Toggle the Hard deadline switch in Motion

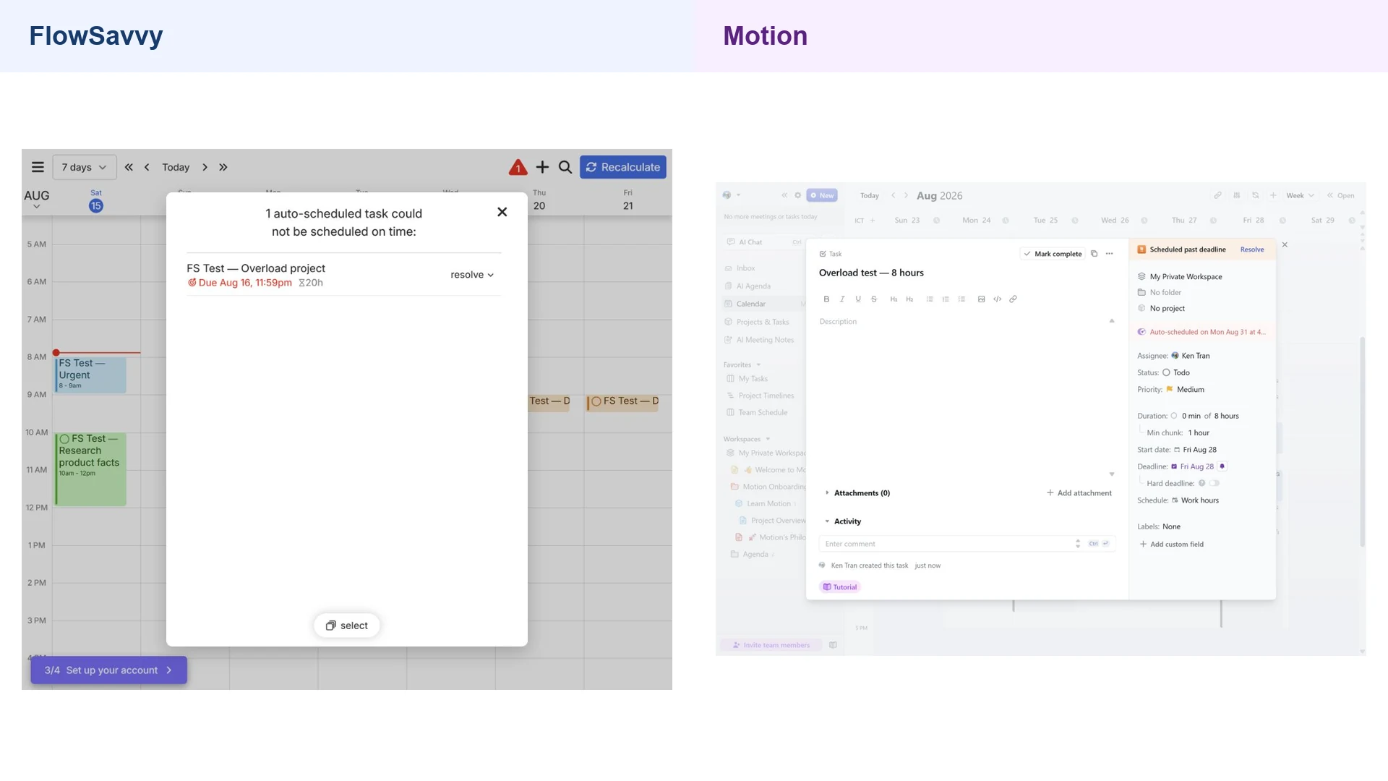click(x=1214, y=483)
